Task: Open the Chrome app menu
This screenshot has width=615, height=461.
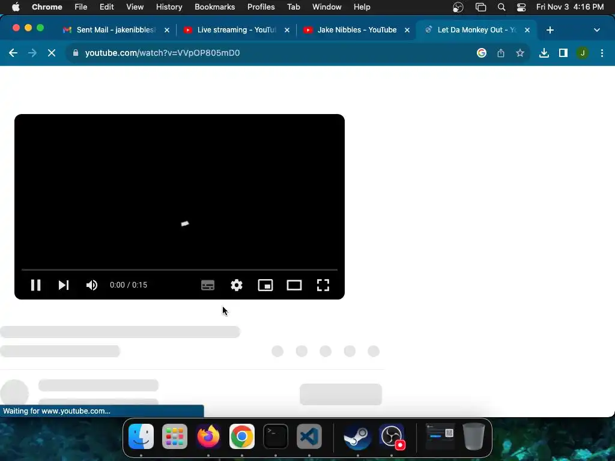Action: point(47,7)
